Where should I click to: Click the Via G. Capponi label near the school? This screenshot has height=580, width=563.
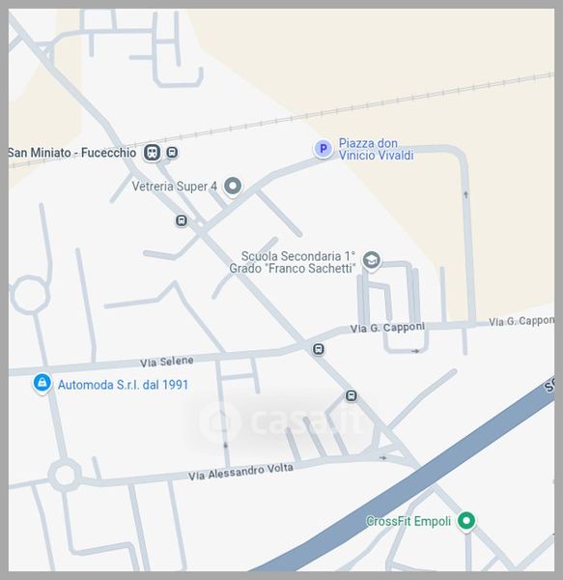point(387,328)
